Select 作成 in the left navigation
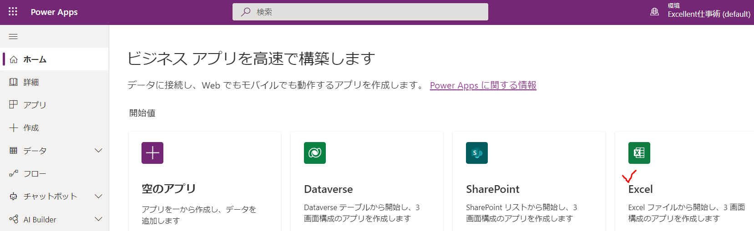This screenshot has width=754, height=231. (31, 128)
